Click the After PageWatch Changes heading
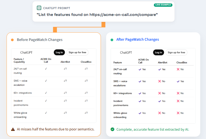 (138, 39)
